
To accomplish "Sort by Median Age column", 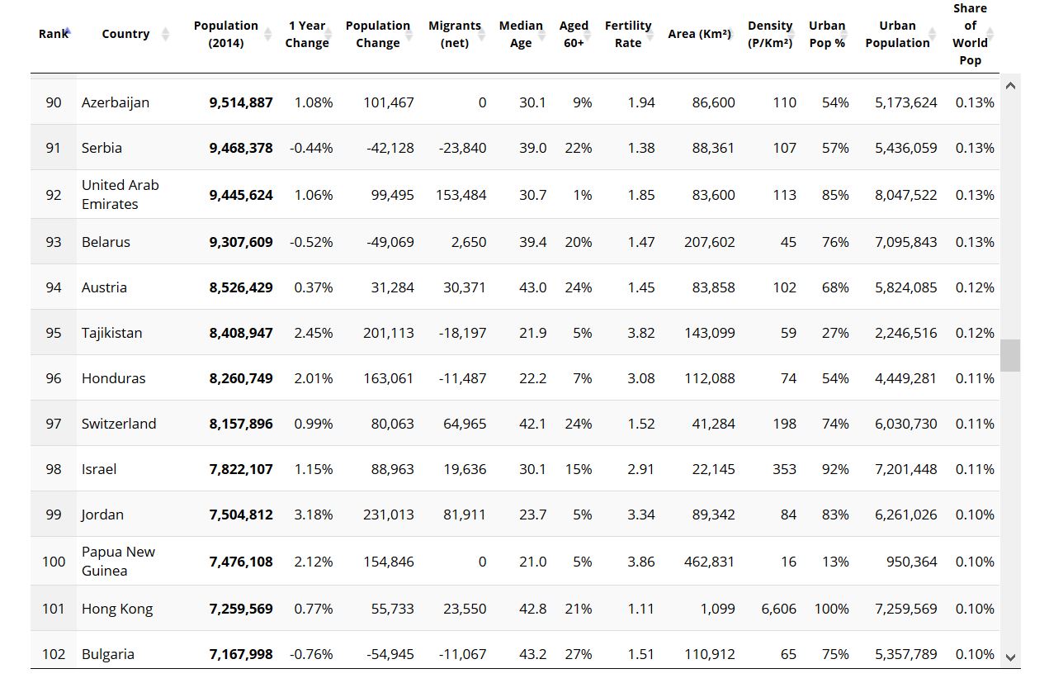I will point(521,34).
